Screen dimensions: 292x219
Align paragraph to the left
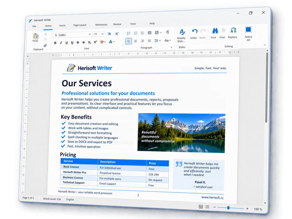(x=129, y=41)
